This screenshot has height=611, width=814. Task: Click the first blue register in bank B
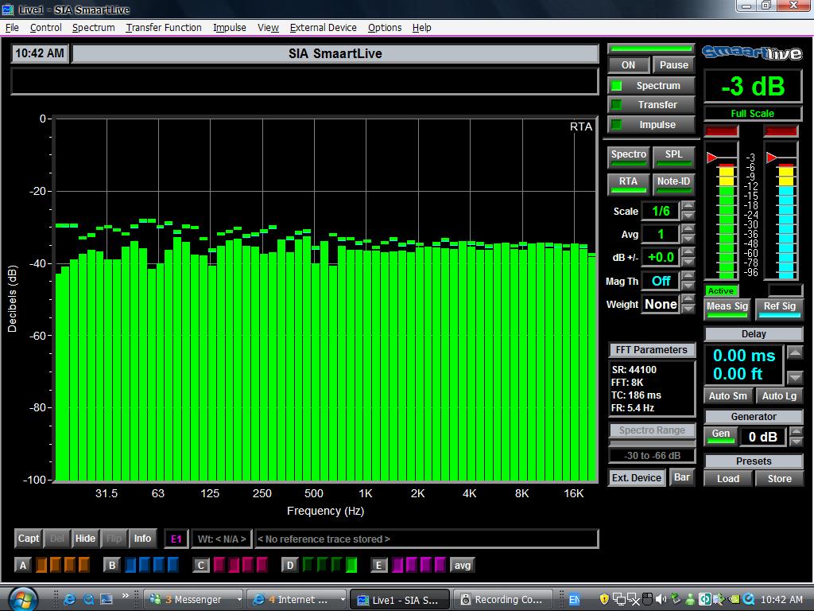(130, 565)
